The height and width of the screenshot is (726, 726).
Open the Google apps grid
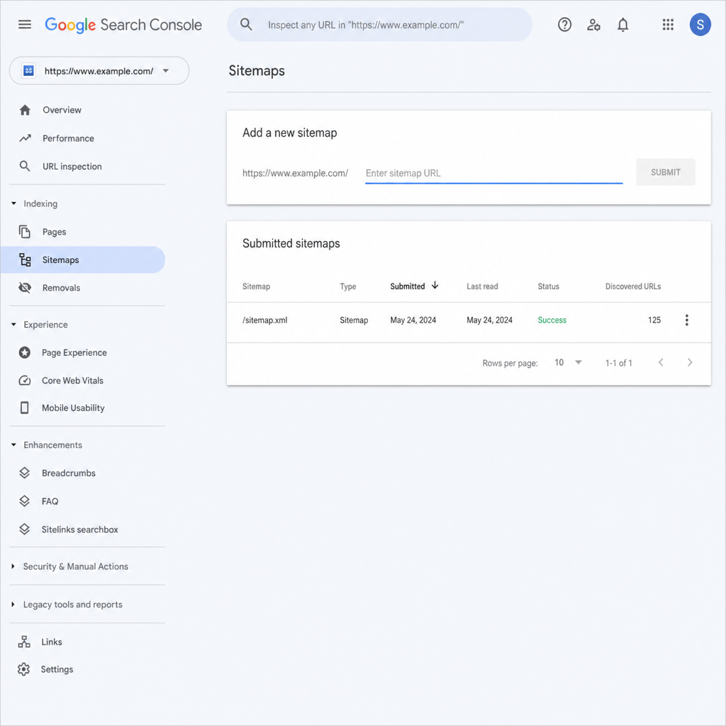click(668, 25)
